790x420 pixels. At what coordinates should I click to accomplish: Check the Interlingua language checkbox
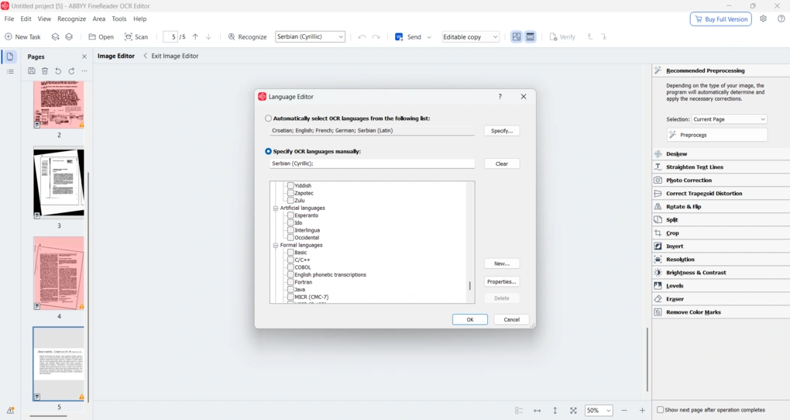click(x=290, y=230)
